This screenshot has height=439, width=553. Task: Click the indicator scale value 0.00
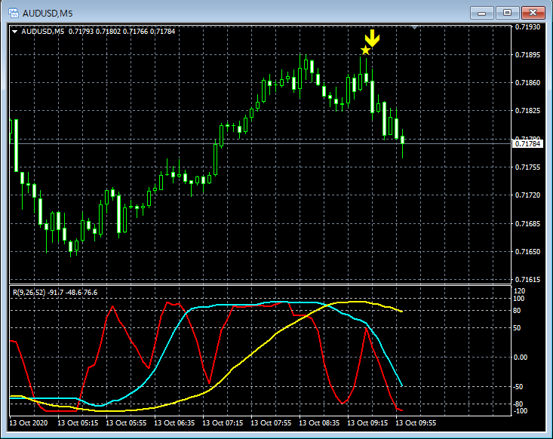click(521, 358)
